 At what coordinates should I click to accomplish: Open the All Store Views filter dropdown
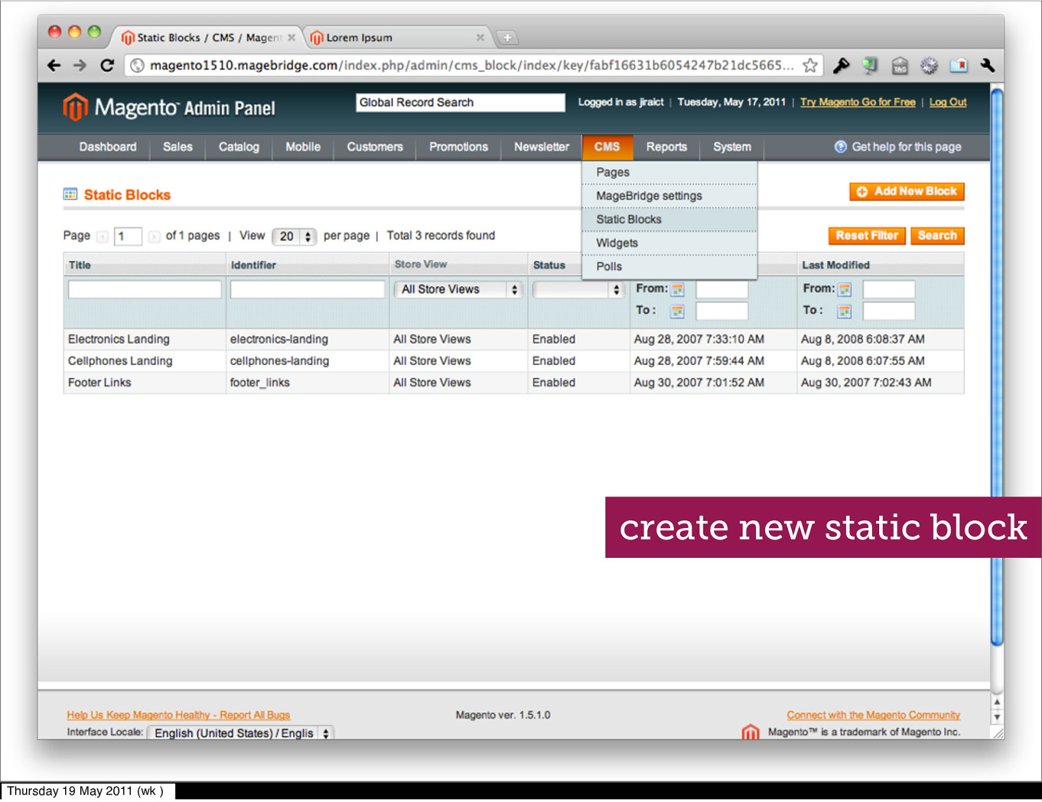[x=458, y=290]
